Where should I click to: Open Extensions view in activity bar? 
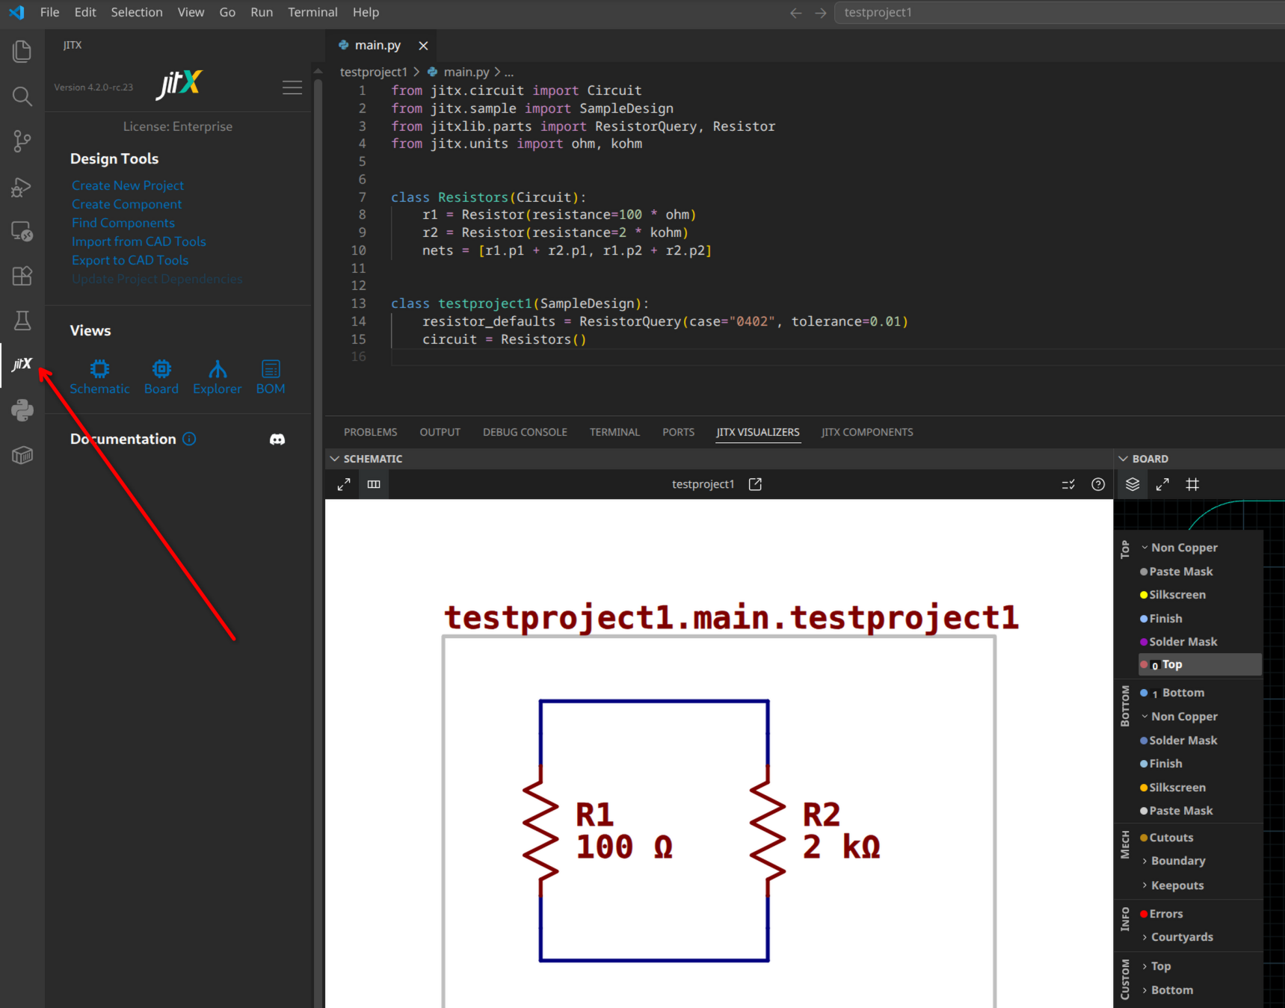pos(22,276)
